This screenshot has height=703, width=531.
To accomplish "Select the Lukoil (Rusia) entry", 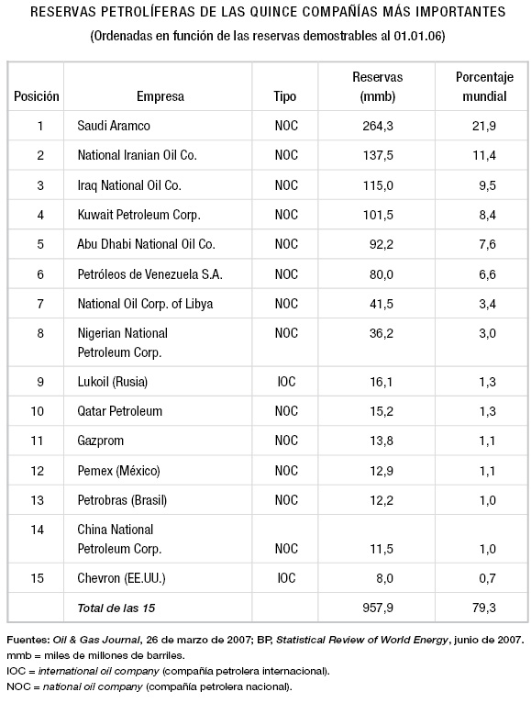I will click(112, 382).
